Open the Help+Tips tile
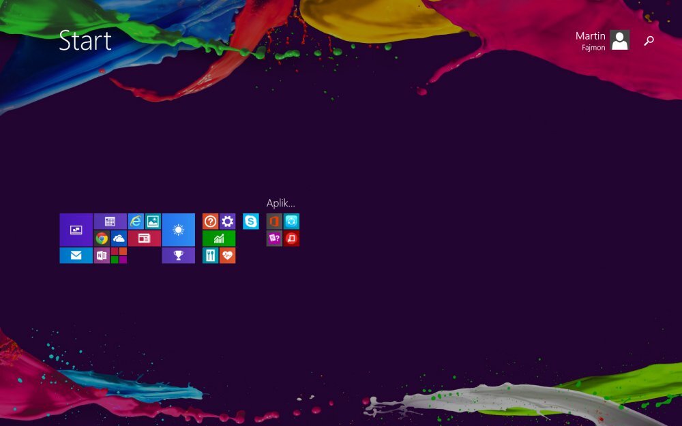 [x=210, y=222]
